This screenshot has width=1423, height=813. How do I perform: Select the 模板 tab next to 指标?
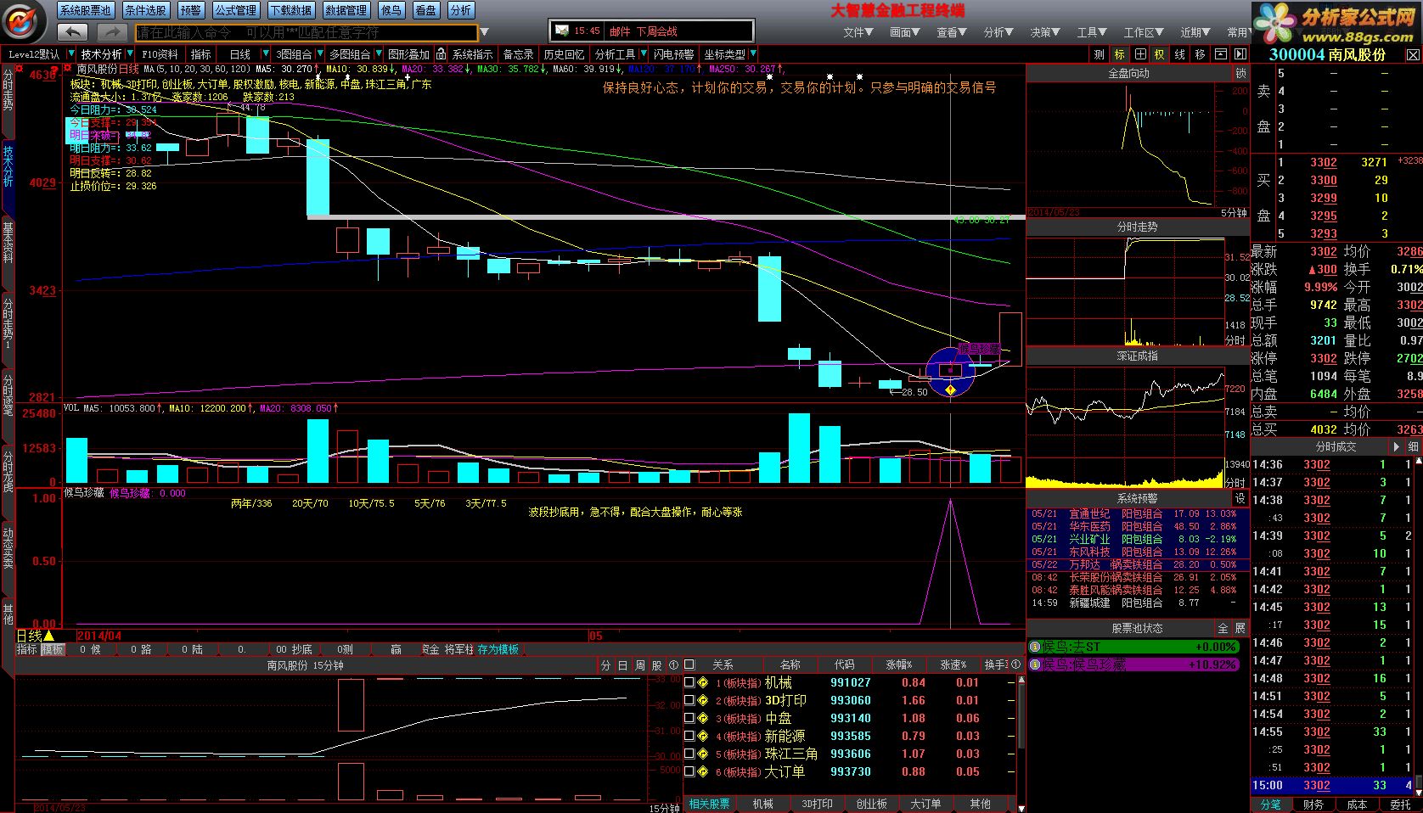pyautogui.click(x=52, y=649)
